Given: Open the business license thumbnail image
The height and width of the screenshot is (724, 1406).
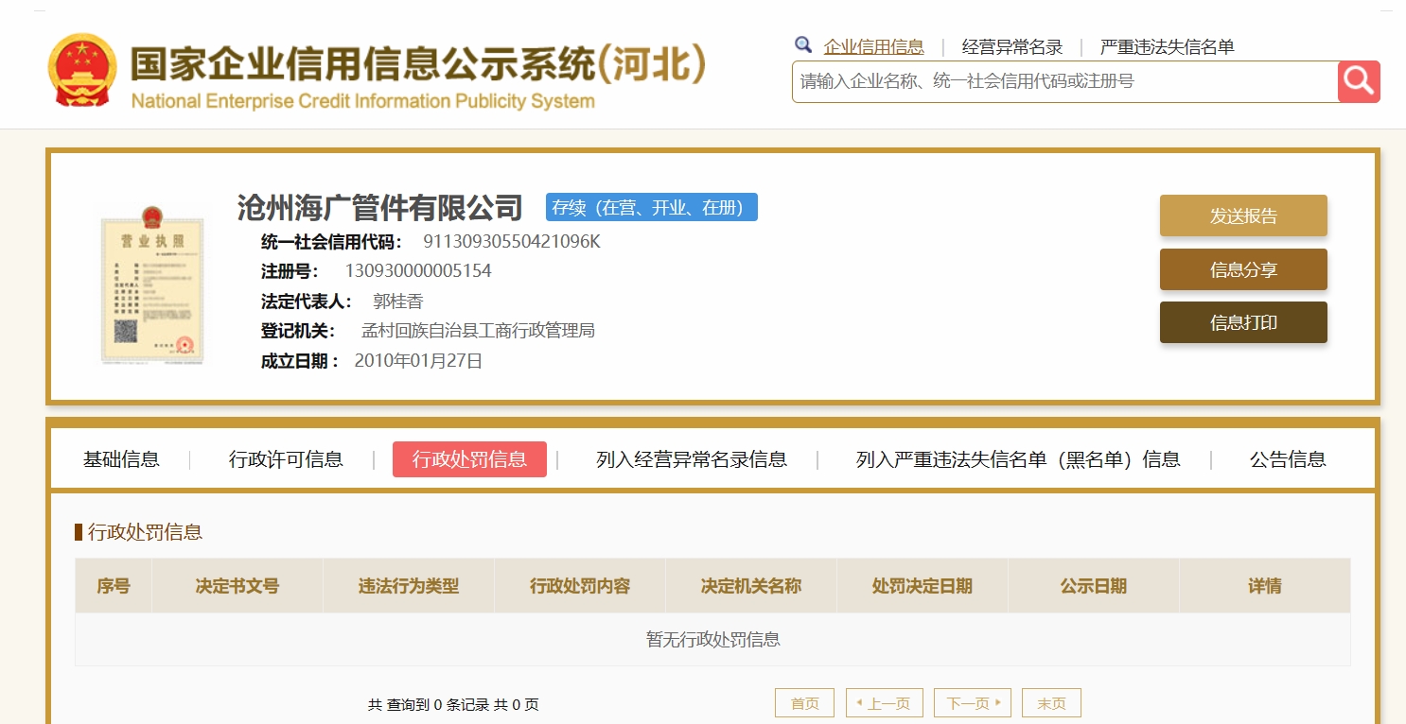Looking at the screenshot, I should click(x=152, y=284).
